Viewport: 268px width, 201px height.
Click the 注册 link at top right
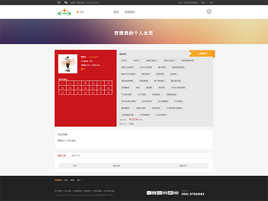(x=211, y=3)
